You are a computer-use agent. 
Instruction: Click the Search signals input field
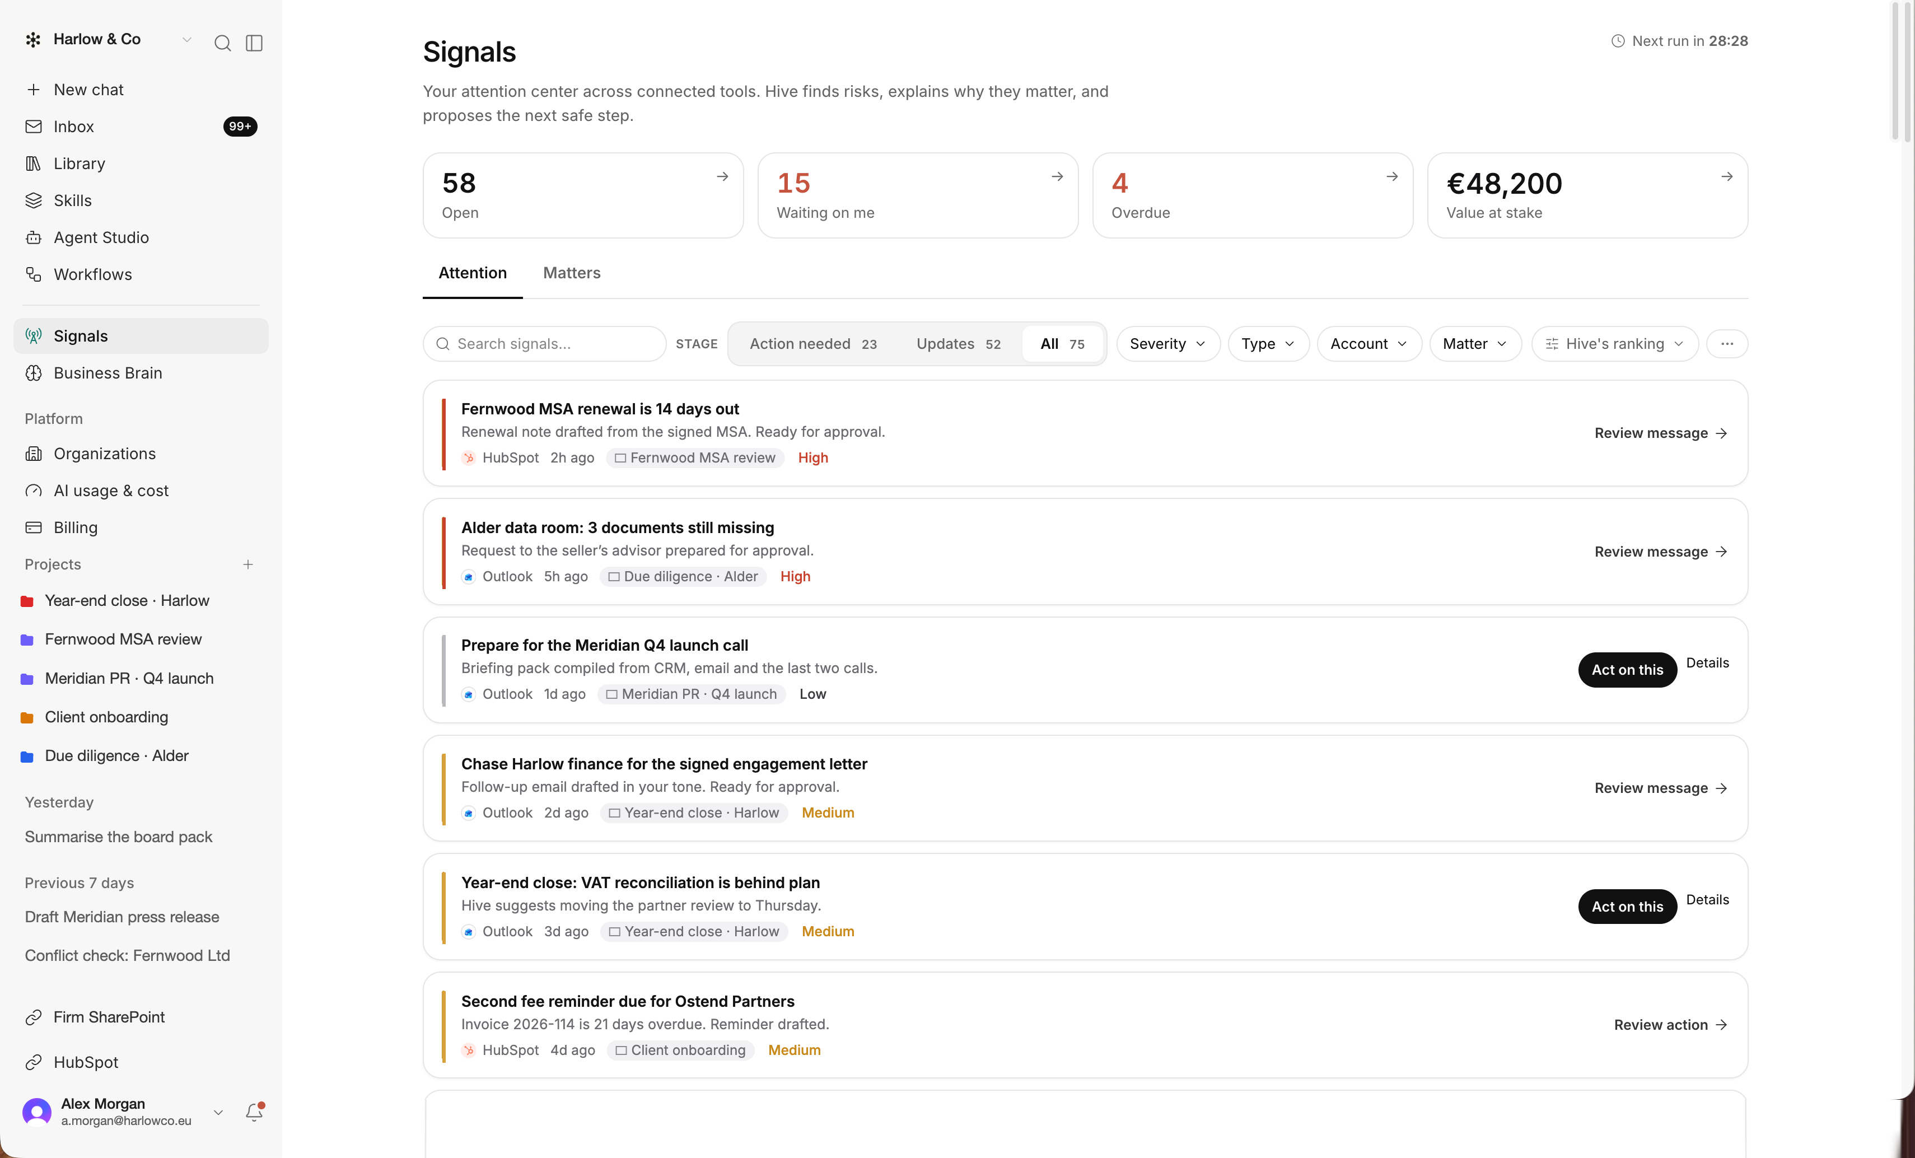click(x=545, y=343)
